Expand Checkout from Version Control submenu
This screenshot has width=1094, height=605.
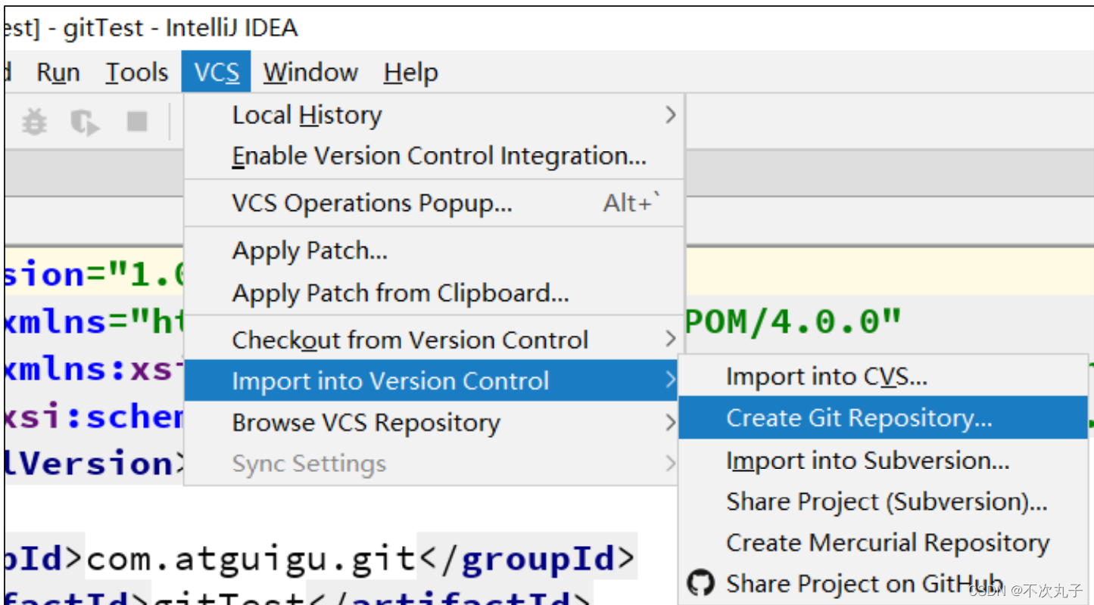[409, 339]
